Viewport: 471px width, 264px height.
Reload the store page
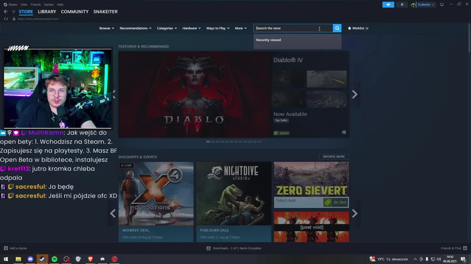coord(6,19)
